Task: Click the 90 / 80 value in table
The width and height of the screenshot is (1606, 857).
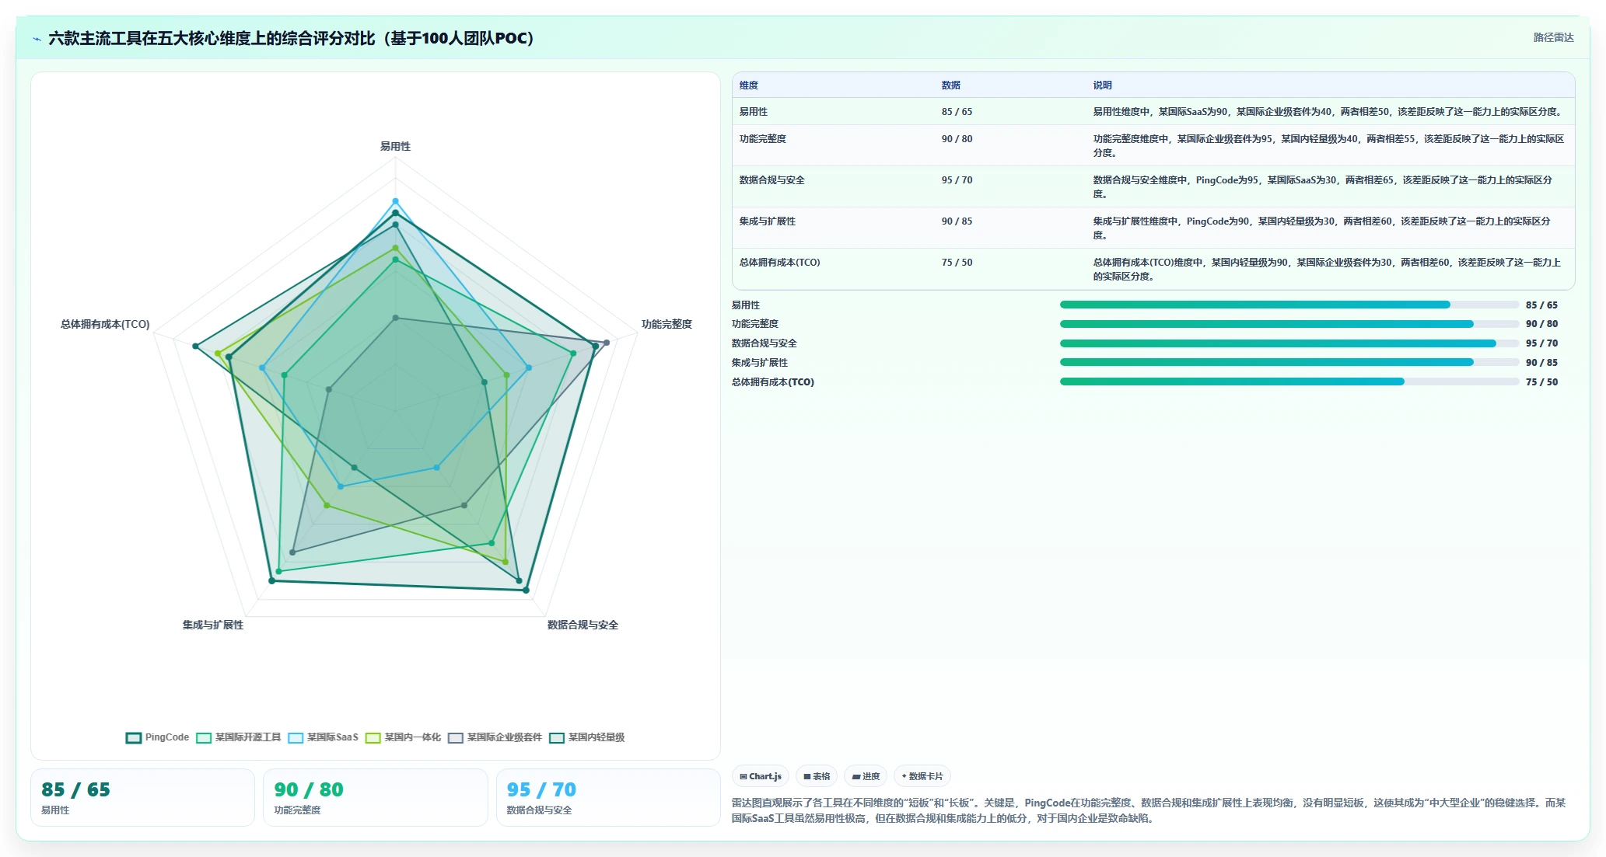Action: pyautogui.click(x=957, y=139)
